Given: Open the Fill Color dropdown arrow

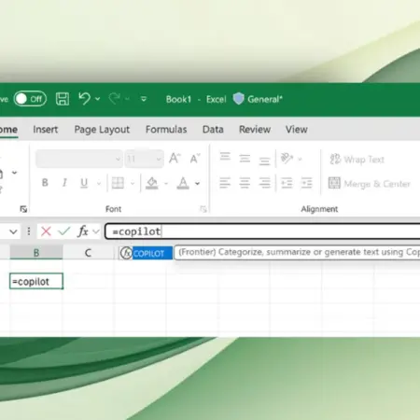Looking at the screenshot, I should 166,184.
